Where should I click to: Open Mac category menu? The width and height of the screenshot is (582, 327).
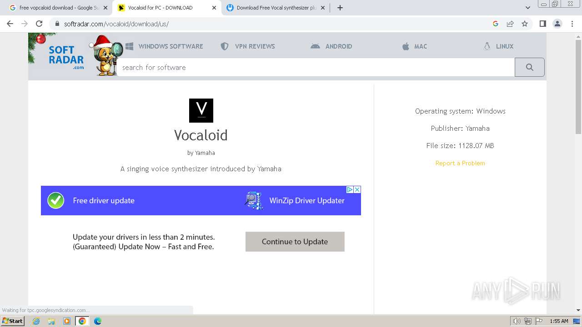coord(415,46)
